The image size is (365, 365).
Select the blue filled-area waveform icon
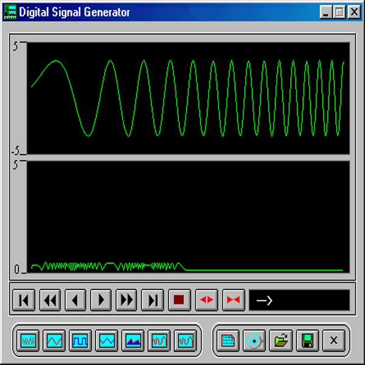[x=133, y=341]
